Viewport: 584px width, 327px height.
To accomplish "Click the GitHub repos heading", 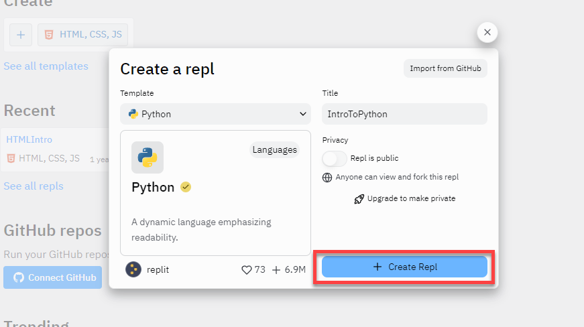I will point(52,231).
